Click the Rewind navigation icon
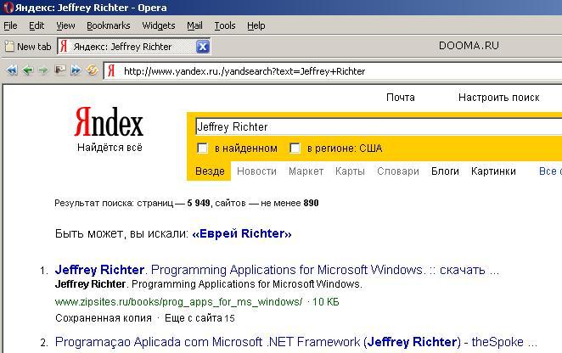Viewport: 562px width, 353px height. tap(12, 71)
